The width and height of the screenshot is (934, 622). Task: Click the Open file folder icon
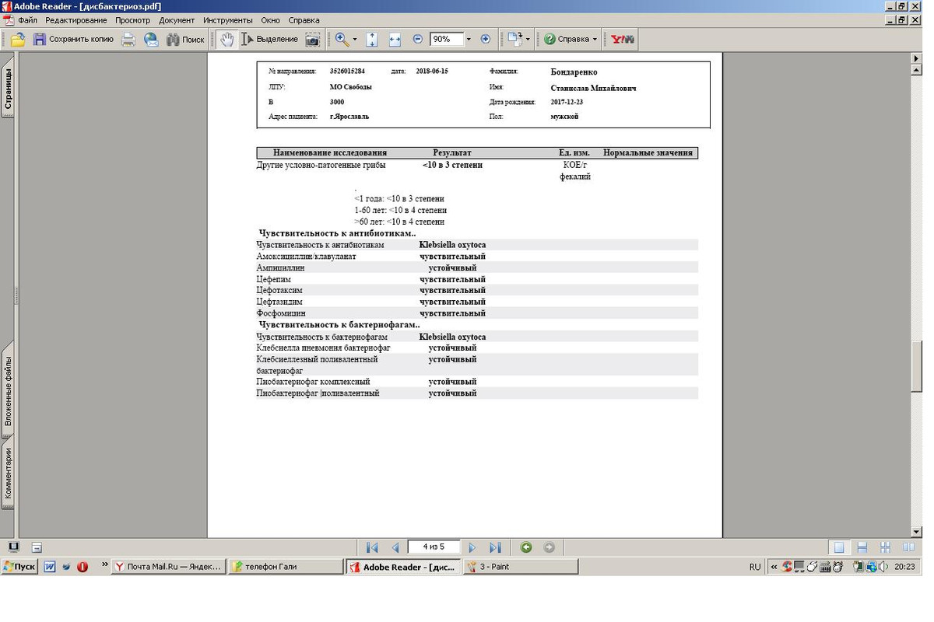click(17, 39)
